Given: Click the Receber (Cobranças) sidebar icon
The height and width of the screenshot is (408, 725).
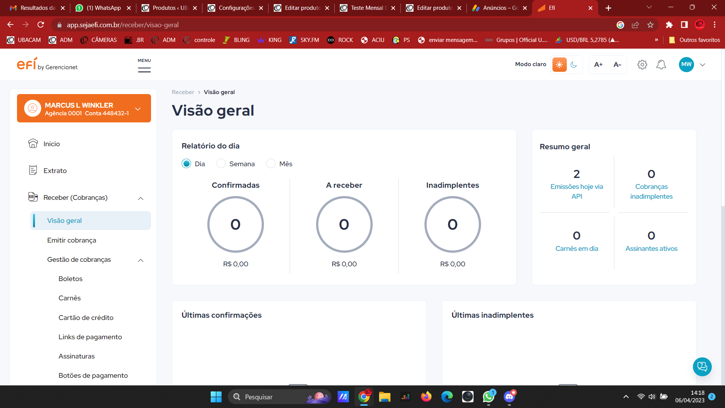Looking at the screenshot, I should [x=33, y=197].
